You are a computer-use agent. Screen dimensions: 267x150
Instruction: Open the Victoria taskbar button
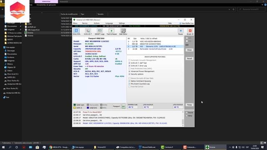[216, 147]
